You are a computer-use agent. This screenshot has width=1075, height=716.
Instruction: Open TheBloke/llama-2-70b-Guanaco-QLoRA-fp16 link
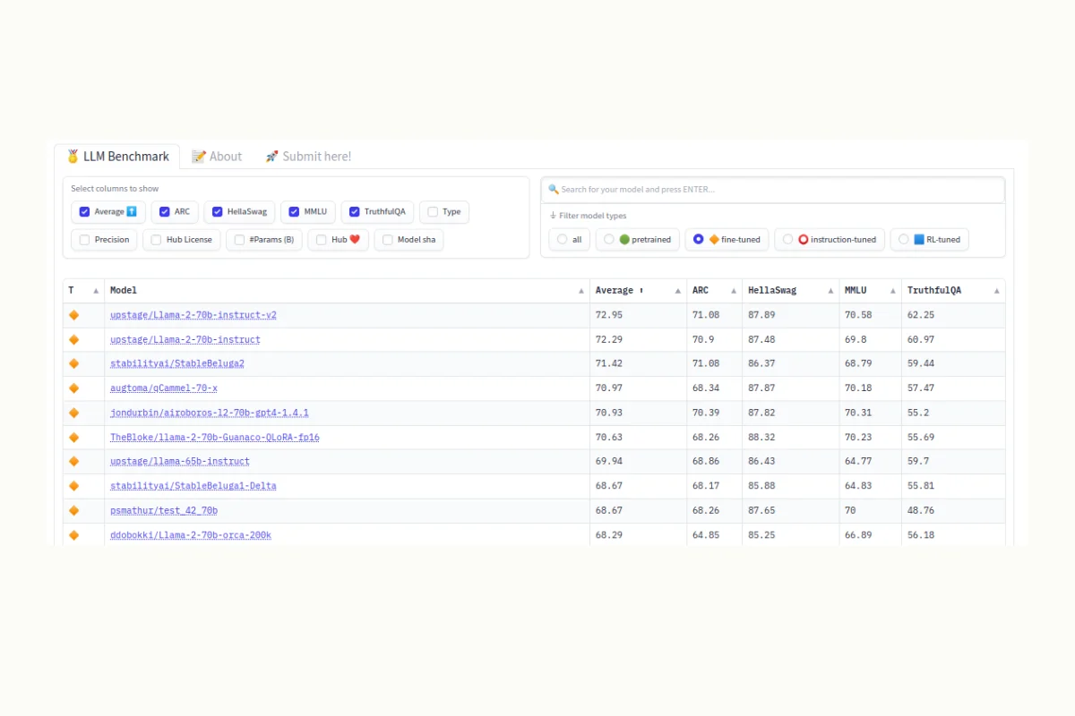215,438
